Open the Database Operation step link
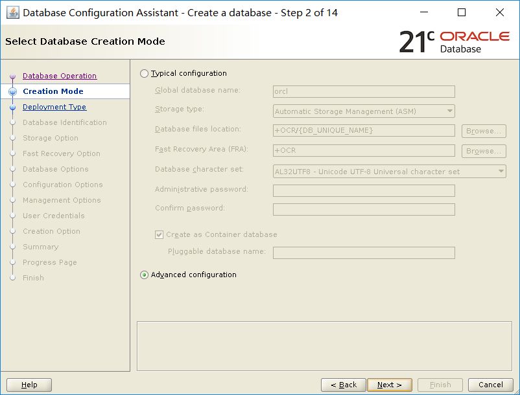 point(60,76)
